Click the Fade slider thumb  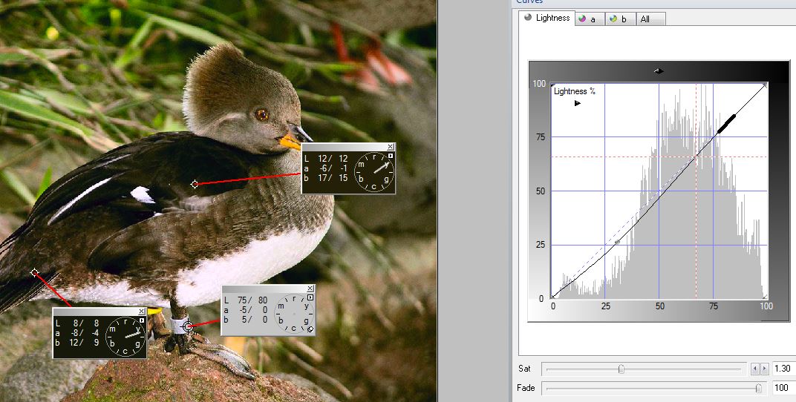pyautogui.click(x=758, y=389)
